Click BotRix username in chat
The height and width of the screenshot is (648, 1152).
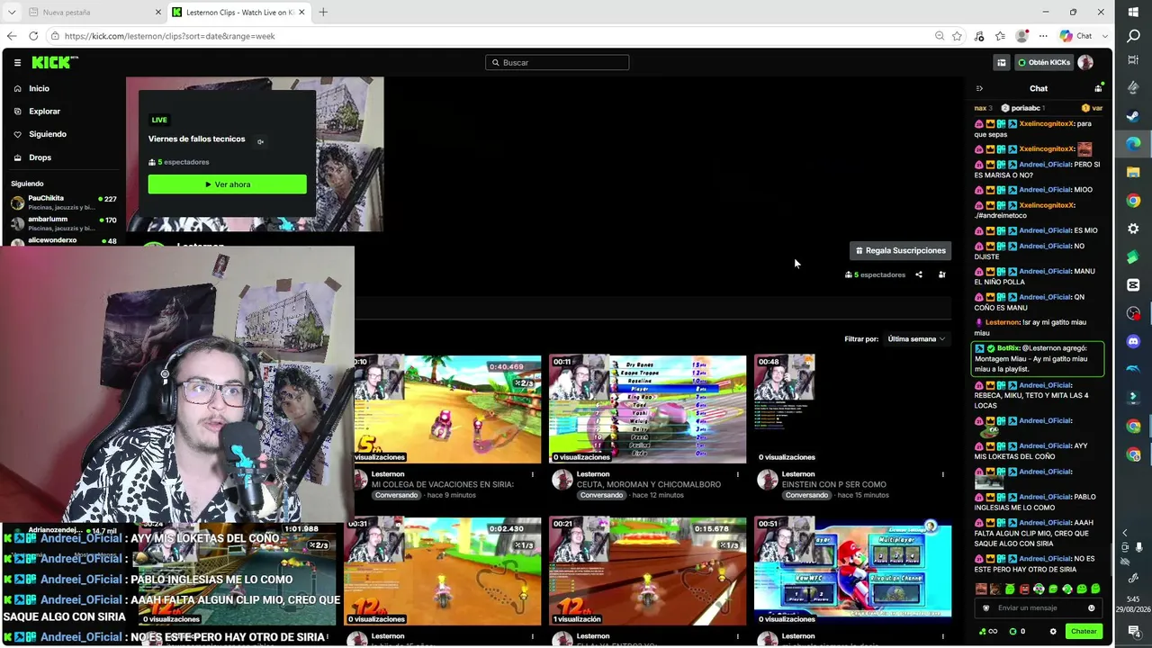[x=1009, y=347]
